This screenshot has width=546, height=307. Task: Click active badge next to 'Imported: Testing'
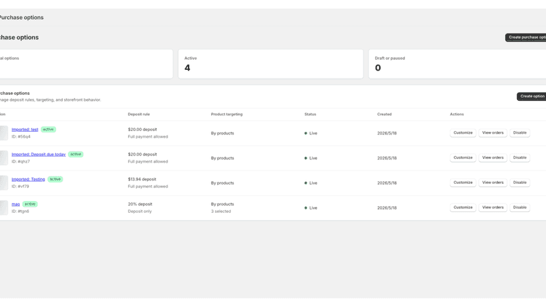55,179
